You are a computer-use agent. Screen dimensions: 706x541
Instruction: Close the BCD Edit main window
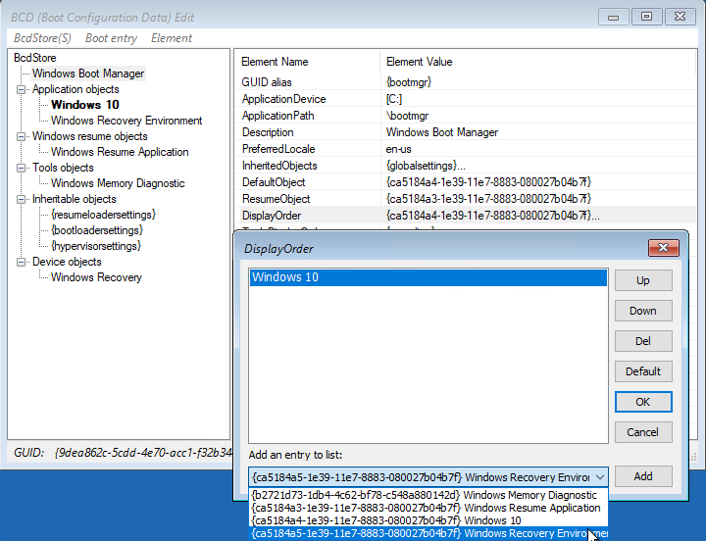click(x=680, y=17)
